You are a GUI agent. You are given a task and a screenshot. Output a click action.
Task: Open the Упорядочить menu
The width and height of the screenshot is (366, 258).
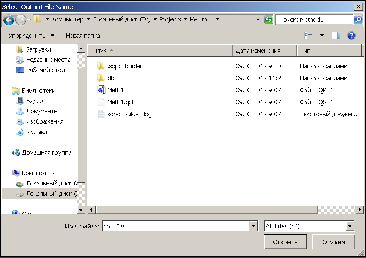pos(31,36)
